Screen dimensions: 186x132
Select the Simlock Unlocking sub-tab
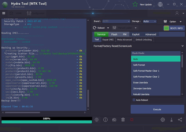[x=144, y=40]
